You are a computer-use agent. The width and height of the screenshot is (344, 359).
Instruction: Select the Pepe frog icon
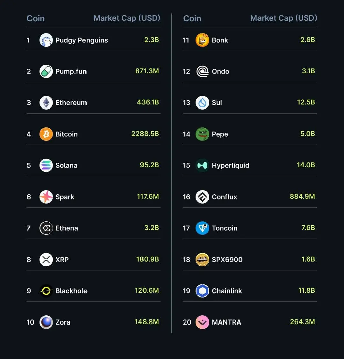(202, 134)
